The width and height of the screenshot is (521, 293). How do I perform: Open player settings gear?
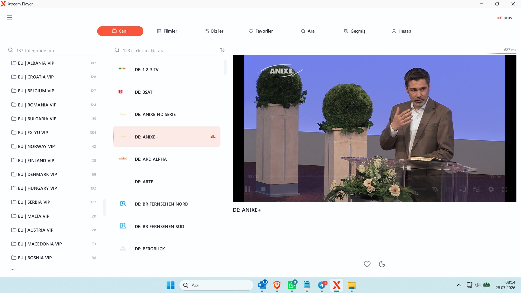tap(491, 189)
